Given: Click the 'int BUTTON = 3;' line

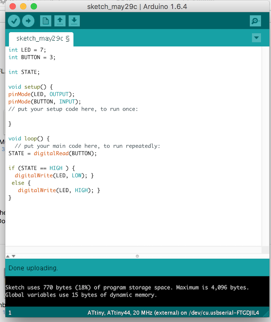Looking at the screenshot, I should (x=32, y=57).
